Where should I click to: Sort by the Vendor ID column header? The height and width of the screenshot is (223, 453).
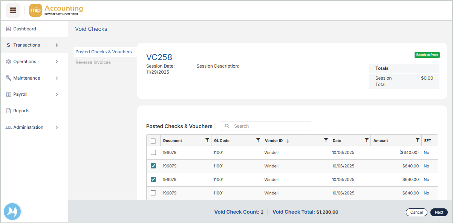click(x=274, y=140)
